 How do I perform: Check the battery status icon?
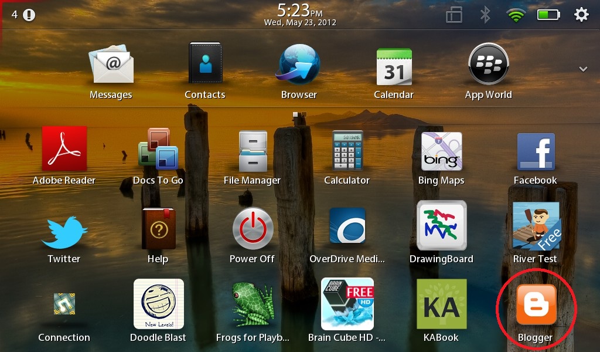(548, 15)
